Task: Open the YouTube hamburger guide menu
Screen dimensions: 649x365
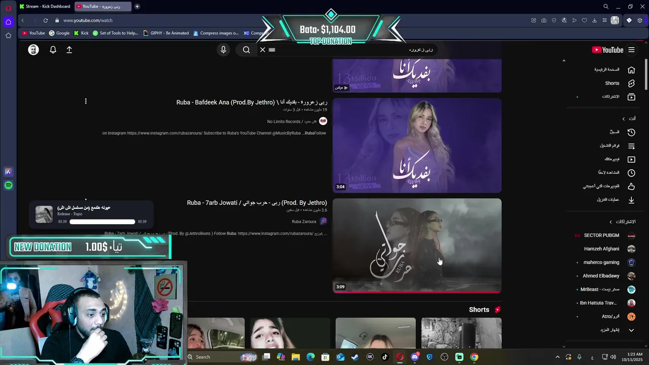Action: pyautogui.click(x=631, y=50)
